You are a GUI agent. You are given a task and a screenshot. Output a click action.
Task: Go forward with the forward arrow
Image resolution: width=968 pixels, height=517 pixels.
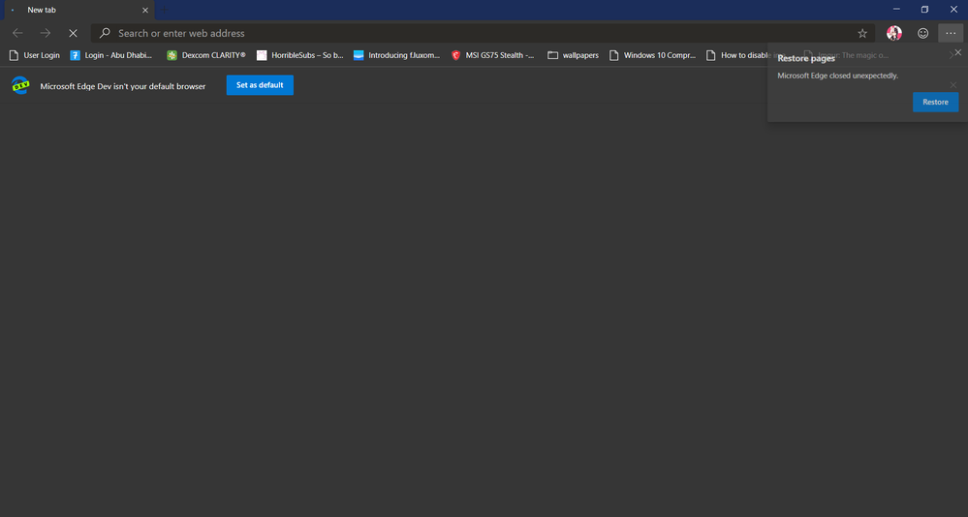coord(46,33)
